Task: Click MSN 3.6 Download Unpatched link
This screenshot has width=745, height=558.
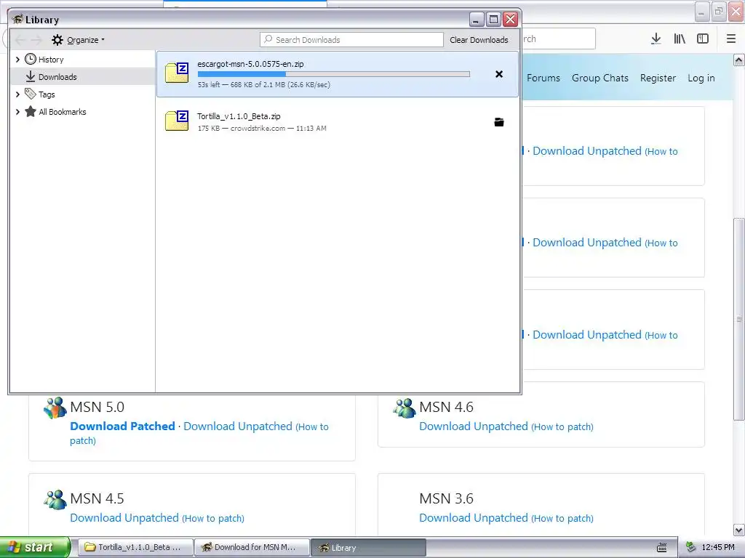Action: 473,517
